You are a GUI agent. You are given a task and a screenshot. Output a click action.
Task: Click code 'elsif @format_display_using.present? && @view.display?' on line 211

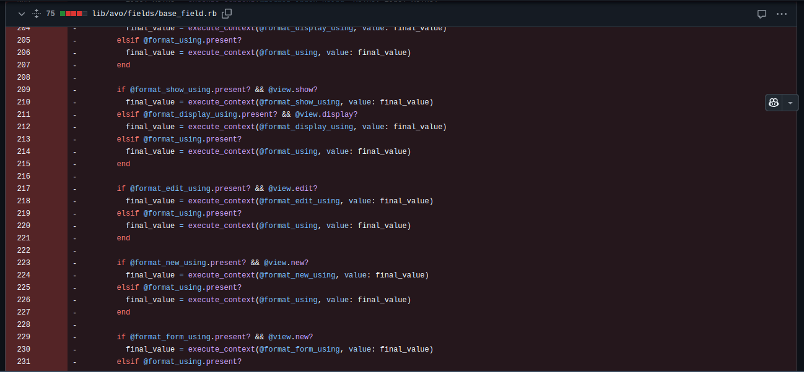[x=237, y=114]
